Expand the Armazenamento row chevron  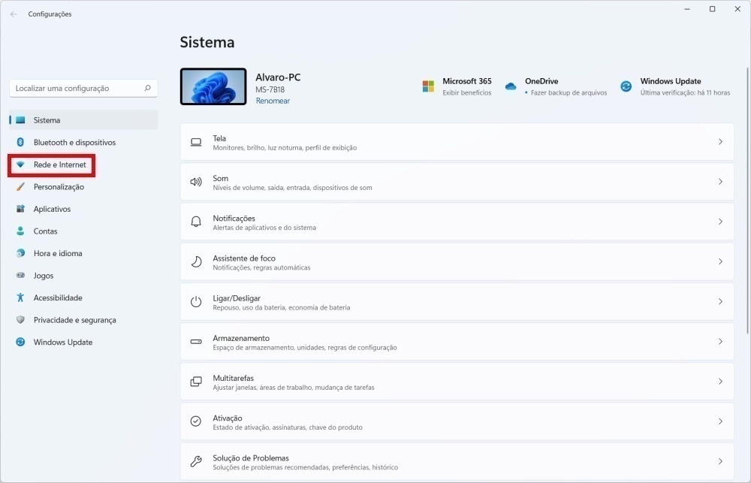pos(720,341)
